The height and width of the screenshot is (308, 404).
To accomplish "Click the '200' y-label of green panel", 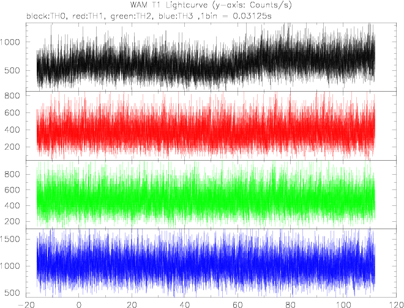I will [13, 221].
